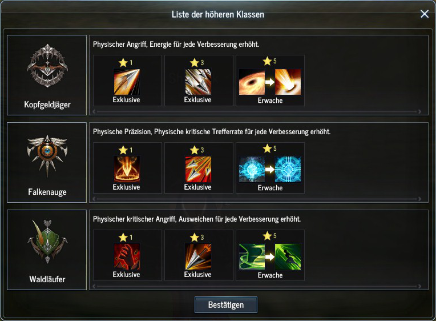Click Waldläufer awakened green leap skill icon

pos(288,256)
